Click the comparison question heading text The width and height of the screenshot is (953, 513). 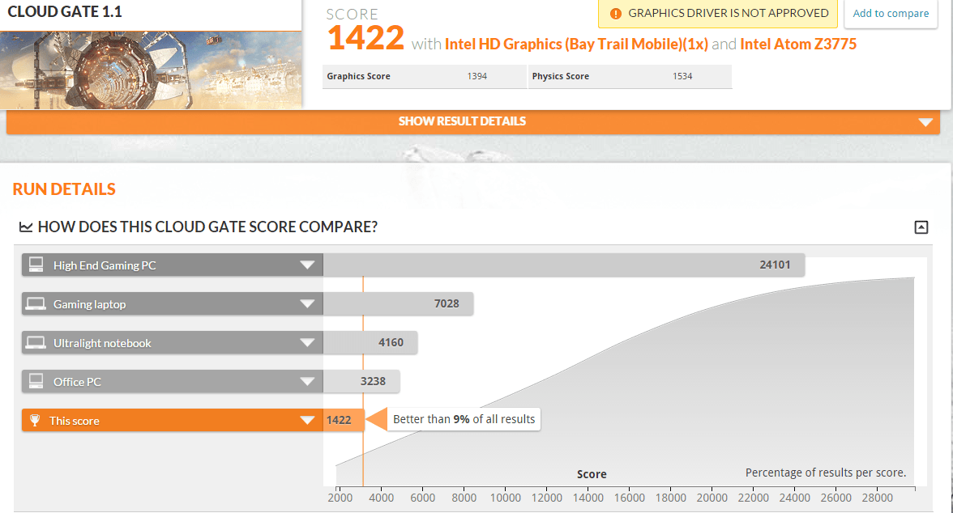pyautogui.click(x=207, y=227)
